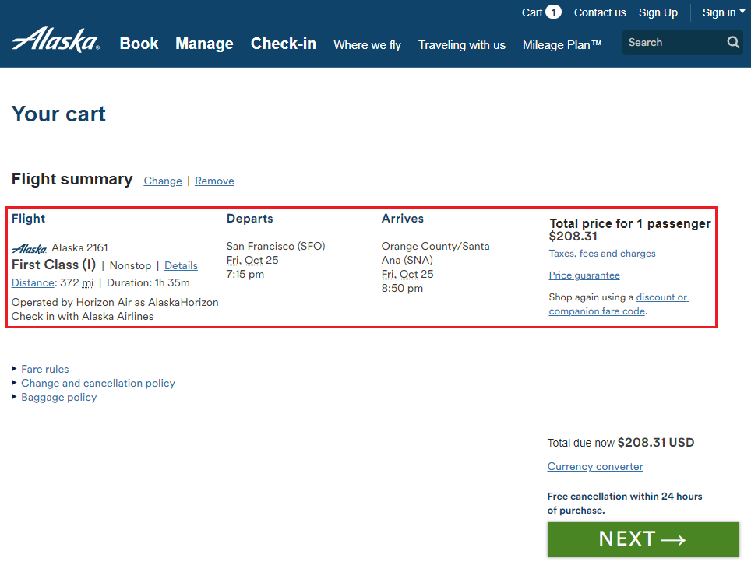Click San Francisco (SFO) departure text

(276, 247)
